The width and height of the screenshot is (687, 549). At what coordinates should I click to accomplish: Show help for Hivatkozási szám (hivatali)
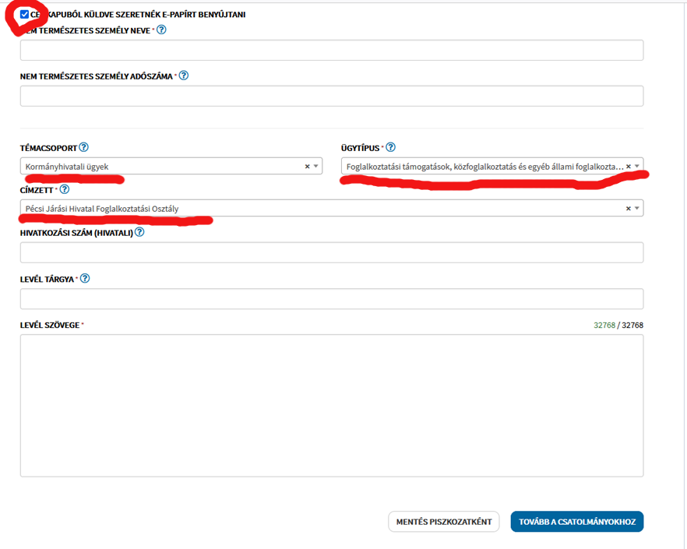[139, 232]
